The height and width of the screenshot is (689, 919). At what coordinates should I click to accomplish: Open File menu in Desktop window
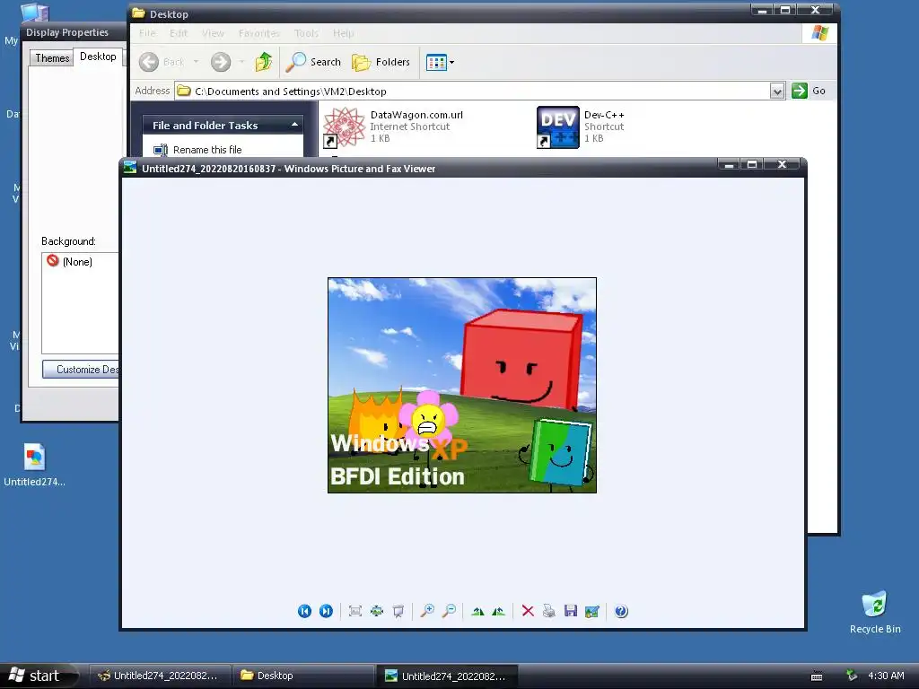(x=147, y=33)
